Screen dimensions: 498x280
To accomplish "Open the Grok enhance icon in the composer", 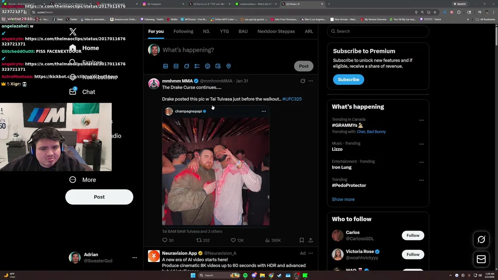I will point(187,66).
